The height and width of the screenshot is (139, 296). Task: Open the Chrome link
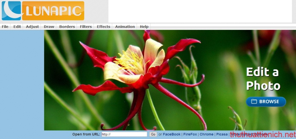click(206, 134)
